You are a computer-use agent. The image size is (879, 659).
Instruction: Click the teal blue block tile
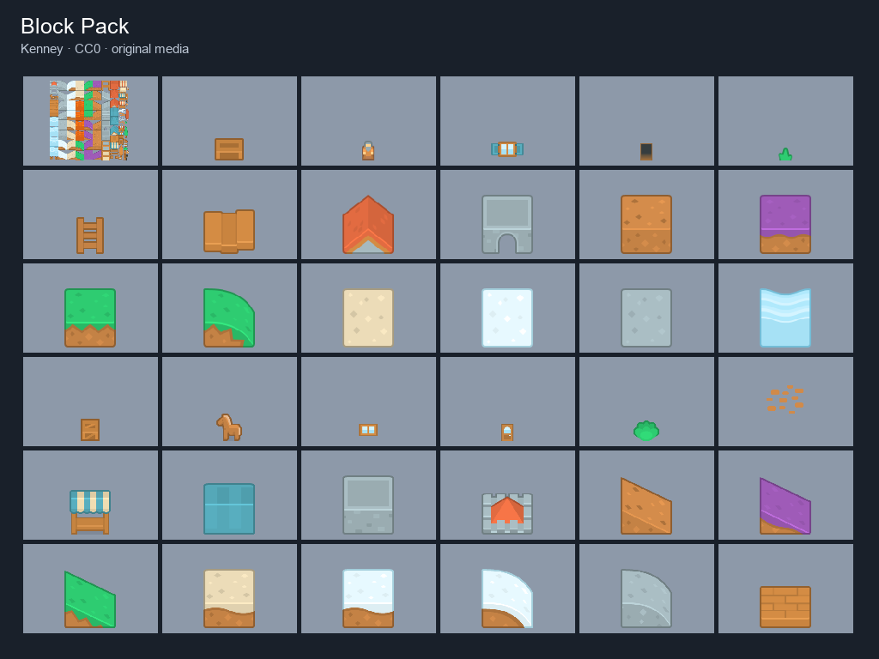(229, 509)
